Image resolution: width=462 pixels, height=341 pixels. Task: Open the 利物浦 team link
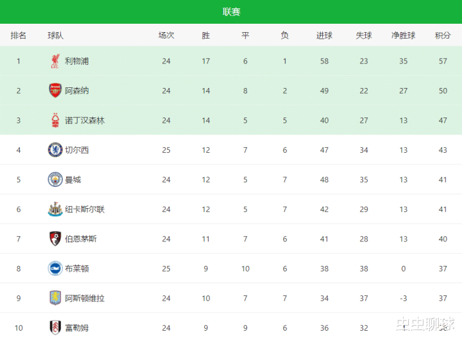coord(76,61)
